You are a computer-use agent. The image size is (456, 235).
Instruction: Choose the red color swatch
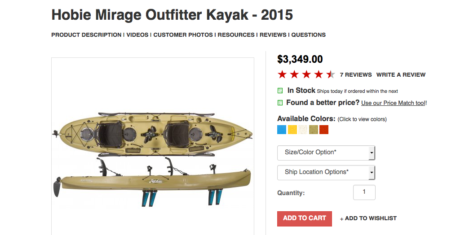point(324,130)
